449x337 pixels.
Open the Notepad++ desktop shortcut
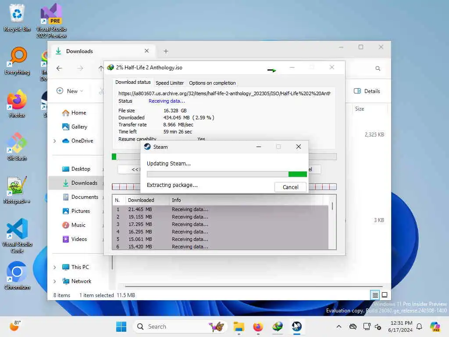[x=17, y=190]
